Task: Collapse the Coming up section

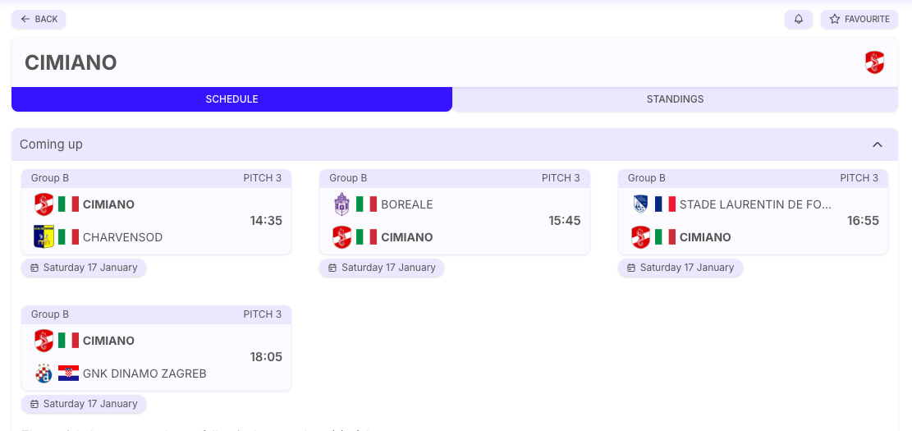Action: (877, 144)
